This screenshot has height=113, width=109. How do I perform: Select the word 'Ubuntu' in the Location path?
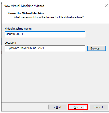[33, 48]
